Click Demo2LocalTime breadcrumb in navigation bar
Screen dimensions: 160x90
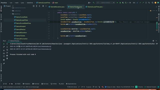click(44, 3)
